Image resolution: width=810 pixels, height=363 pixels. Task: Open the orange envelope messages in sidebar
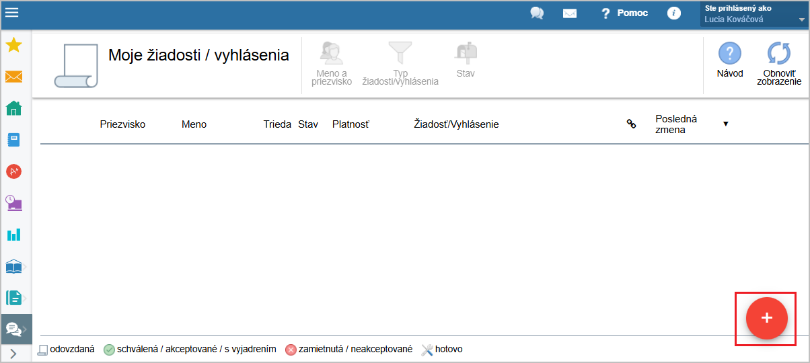[x=13, y=77]
